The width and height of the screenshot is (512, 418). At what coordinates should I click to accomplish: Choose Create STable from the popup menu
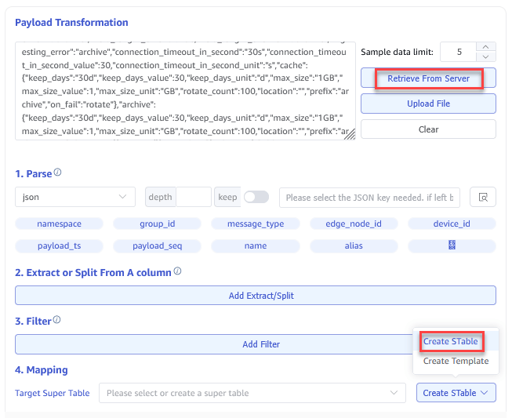coord(450,341)
